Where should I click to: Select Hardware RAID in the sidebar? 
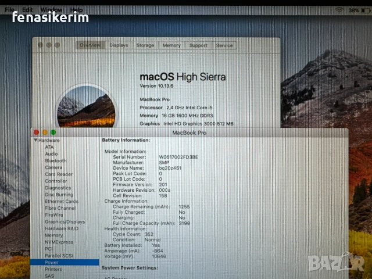62,228
